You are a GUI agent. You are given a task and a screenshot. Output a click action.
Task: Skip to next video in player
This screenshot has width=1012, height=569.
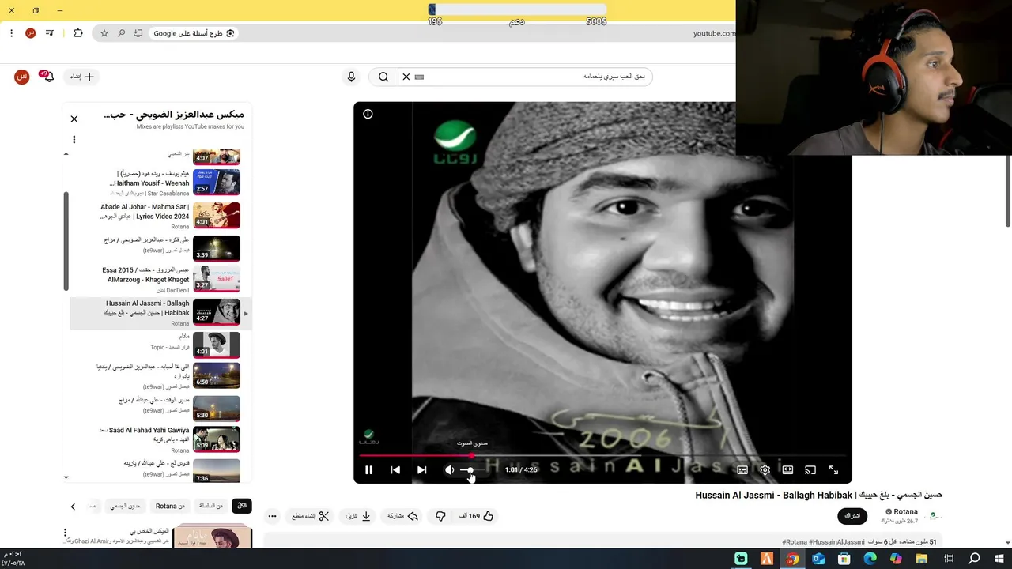pyautogui.click(x=421, y=469)
